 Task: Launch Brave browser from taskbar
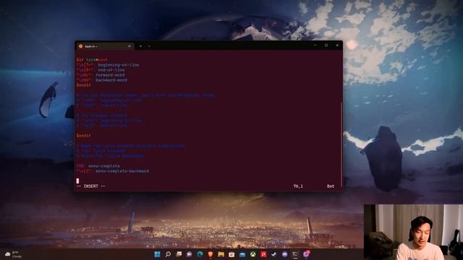point(211,254)
